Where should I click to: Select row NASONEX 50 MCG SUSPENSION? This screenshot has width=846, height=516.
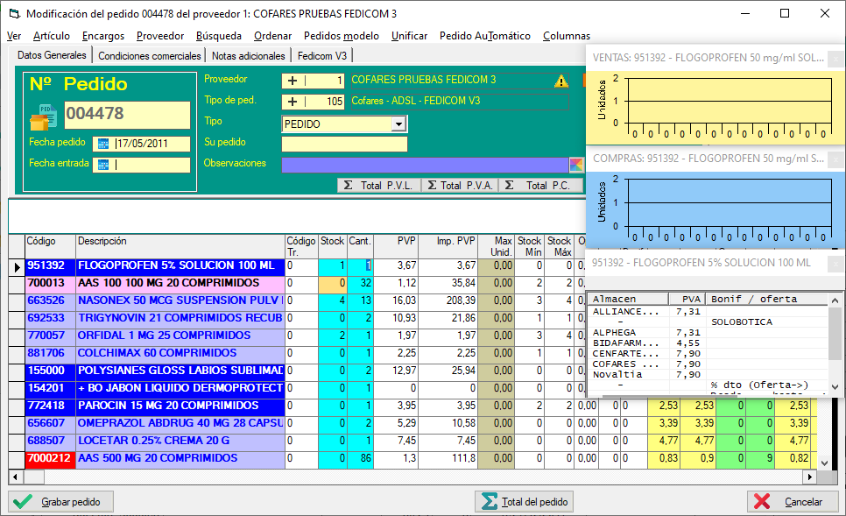(180, 301)
